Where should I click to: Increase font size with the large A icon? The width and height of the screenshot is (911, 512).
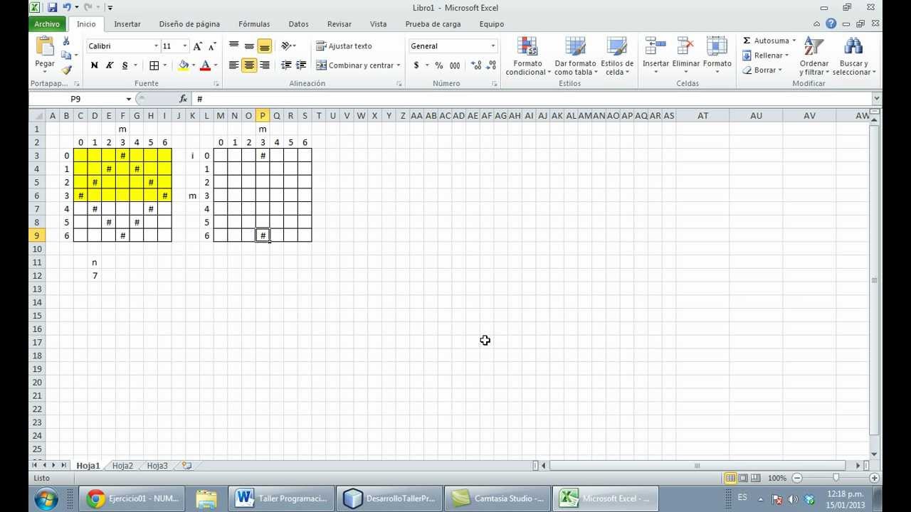pyautogui.click(x=198, y=46)
